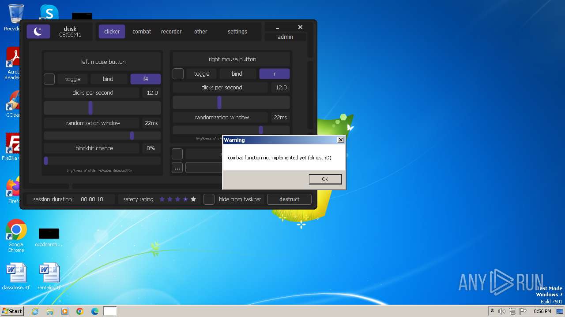The width and height of the screenshot is (565, 317).
Task: Open the settings tab
Action: pos(237,31)
